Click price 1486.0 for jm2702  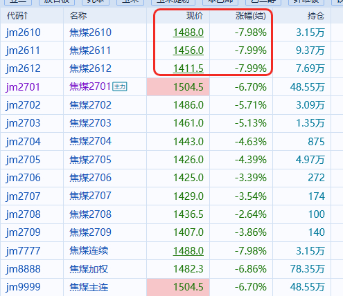pyautogui.click(x=188, y=105)
